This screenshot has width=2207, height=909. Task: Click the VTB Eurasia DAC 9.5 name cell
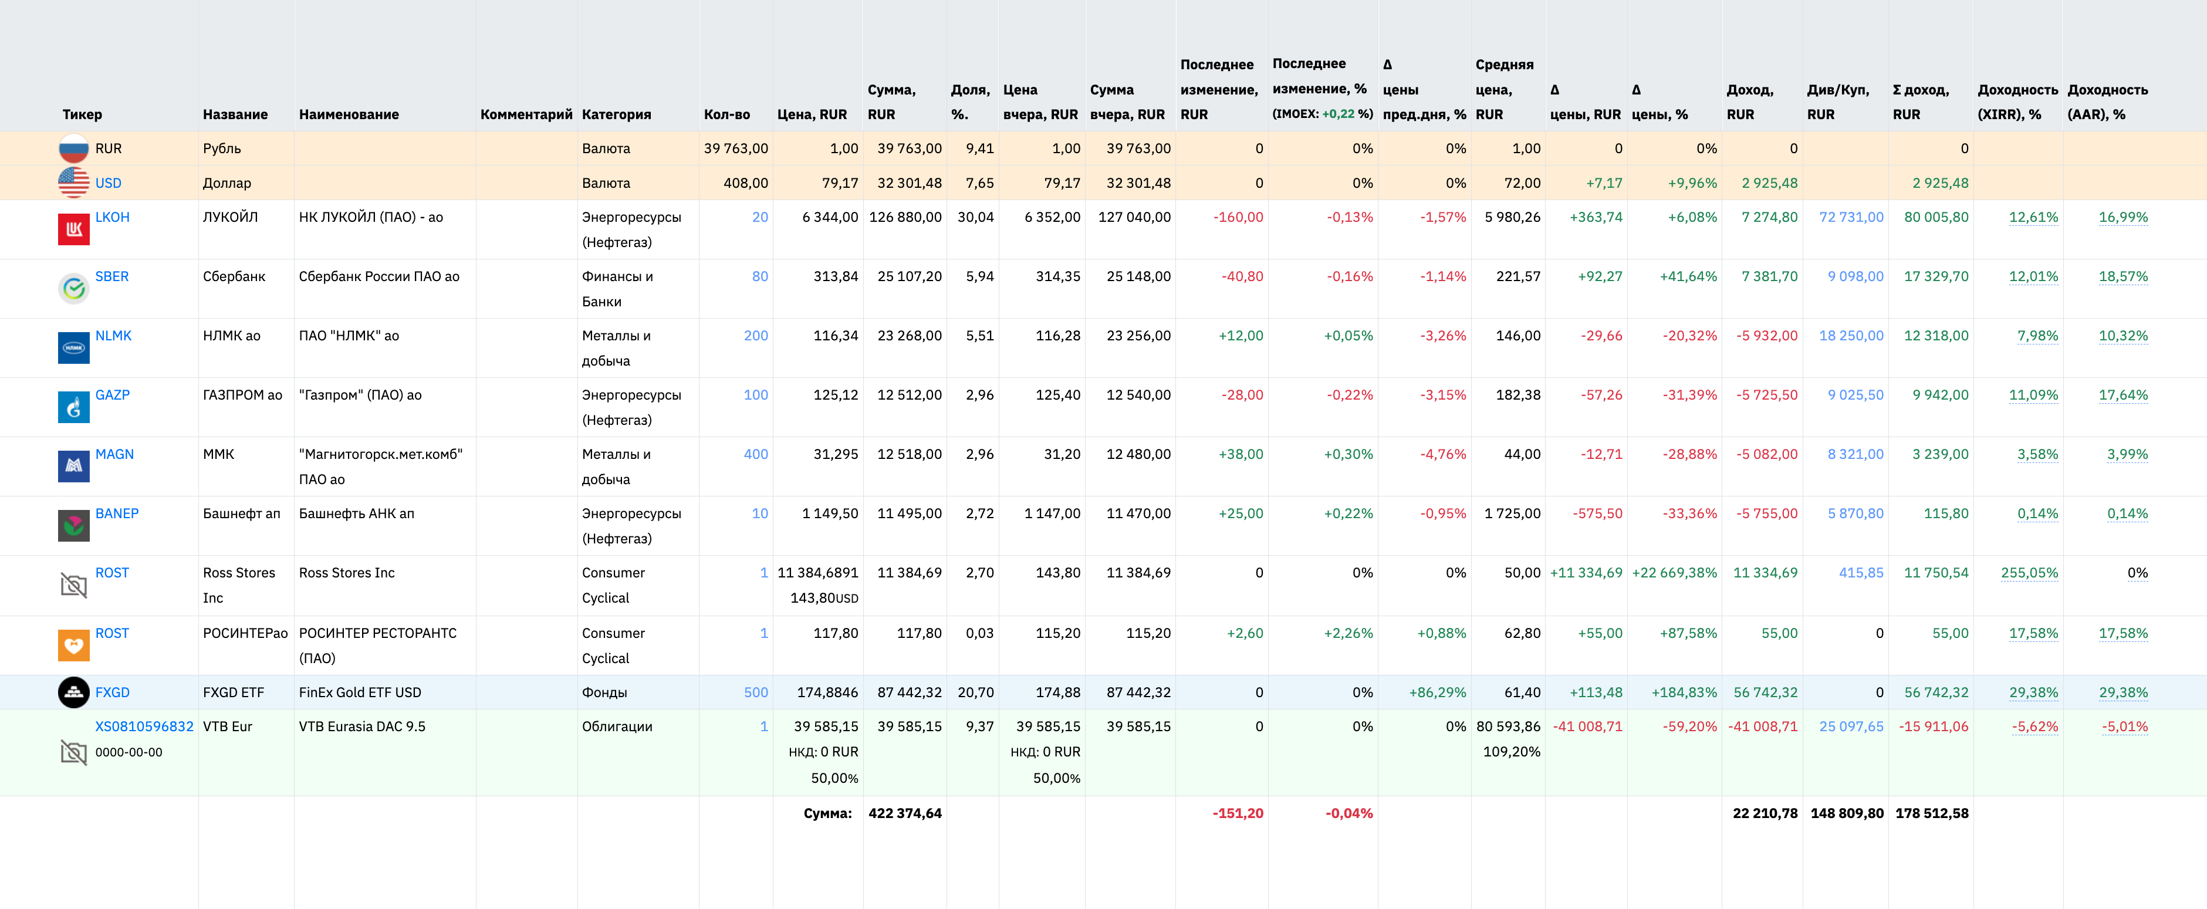click(x=361, y=726)
